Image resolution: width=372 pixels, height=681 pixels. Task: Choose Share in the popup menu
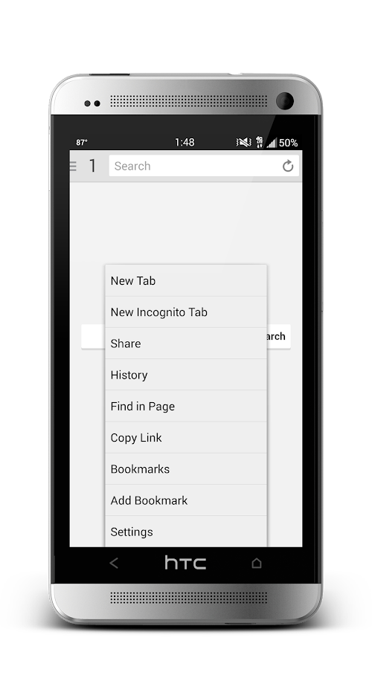pos(186,343)
